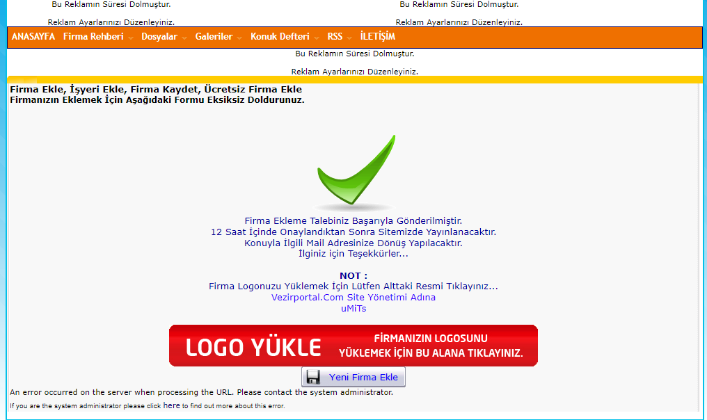
Task: Click the top-left 'Reklam Ayarlarınızı Düzenleyiniz' ad text
Action: click(x=111, y=22)
